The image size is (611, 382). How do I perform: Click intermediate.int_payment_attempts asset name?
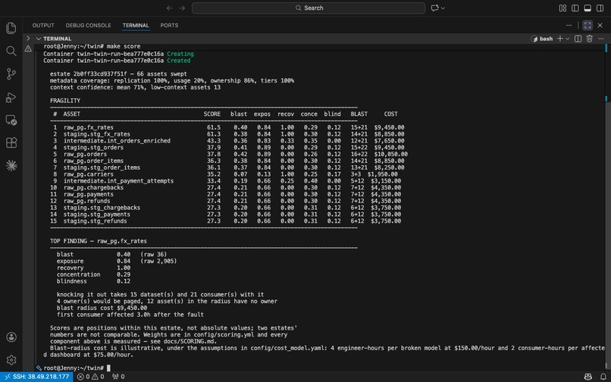point(118,181)
